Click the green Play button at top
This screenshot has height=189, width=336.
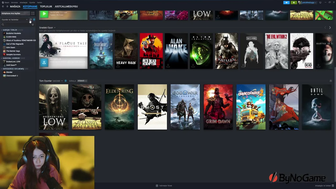click(x=44, y=14)
